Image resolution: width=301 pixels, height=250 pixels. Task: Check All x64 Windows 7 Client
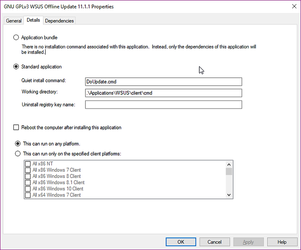28,195
